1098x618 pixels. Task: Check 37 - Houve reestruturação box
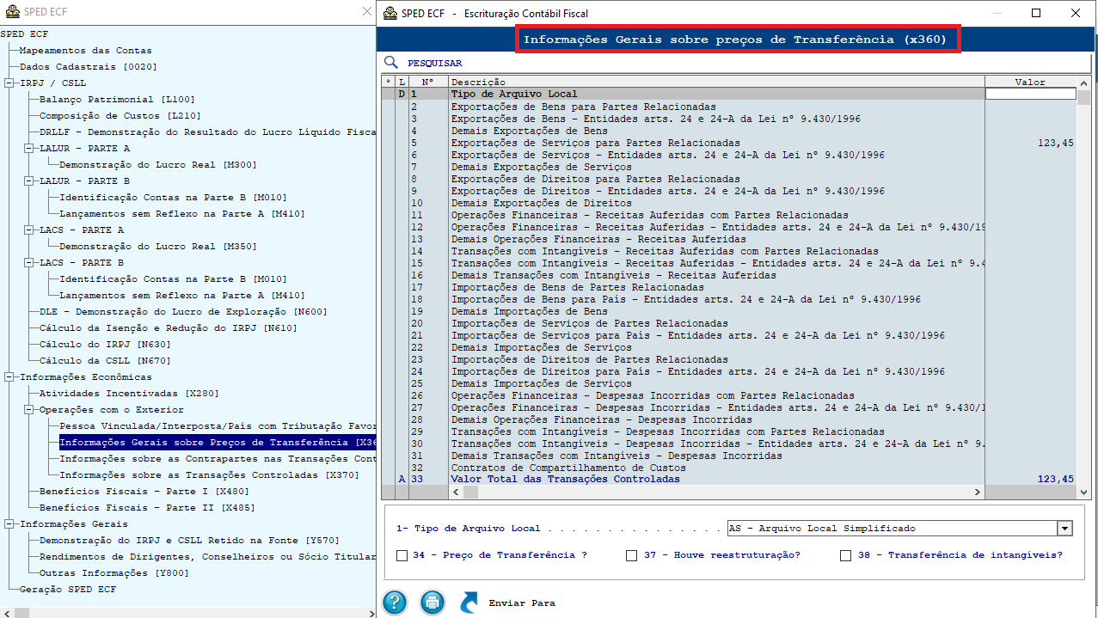tap(631, 555)
